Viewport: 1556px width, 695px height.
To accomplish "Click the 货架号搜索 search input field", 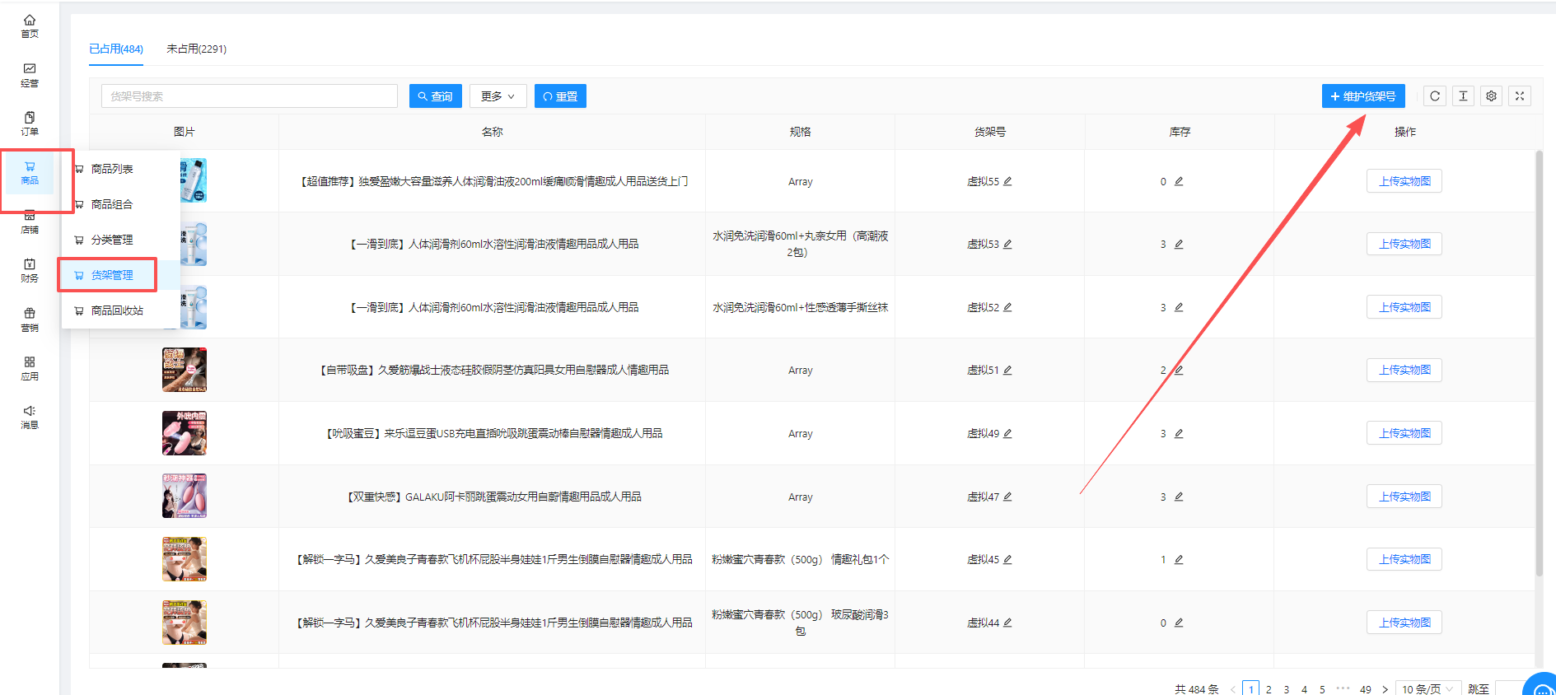I will 250,96.
